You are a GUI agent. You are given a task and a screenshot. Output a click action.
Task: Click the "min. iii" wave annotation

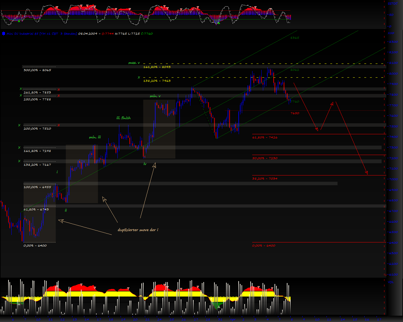point(95,137)
